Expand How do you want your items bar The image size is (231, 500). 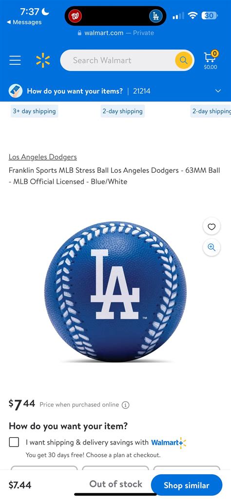tap(115, 91)
